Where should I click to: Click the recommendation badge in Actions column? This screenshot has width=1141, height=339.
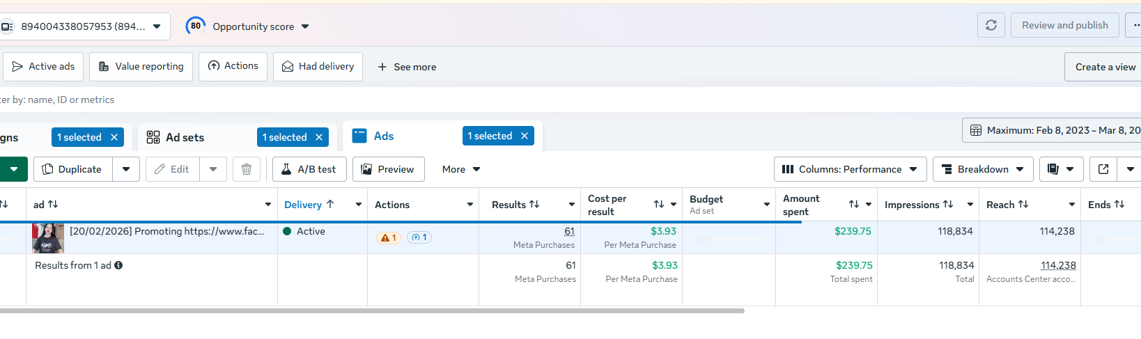419,237
